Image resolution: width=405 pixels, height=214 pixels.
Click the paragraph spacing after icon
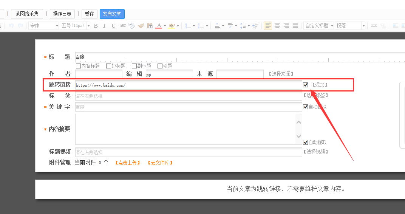pos(230,26)
